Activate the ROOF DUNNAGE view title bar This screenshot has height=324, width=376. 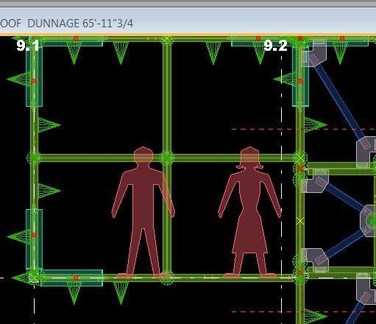click(188, 24)
